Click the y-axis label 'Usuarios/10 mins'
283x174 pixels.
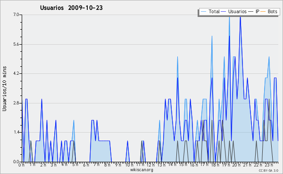(4, 88)
